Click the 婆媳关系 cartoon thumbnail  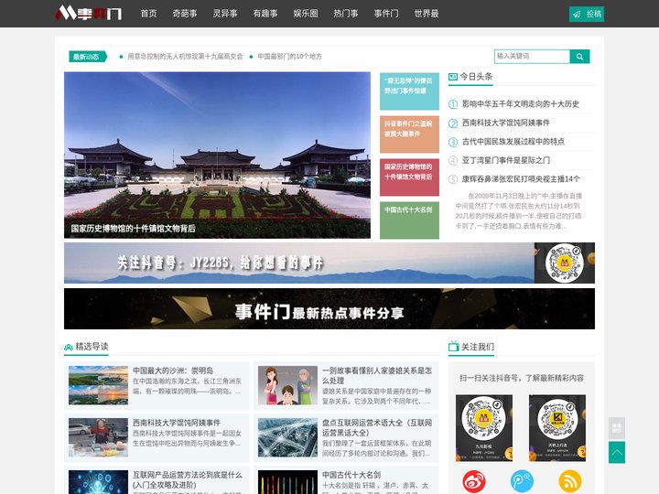(288, 385)
